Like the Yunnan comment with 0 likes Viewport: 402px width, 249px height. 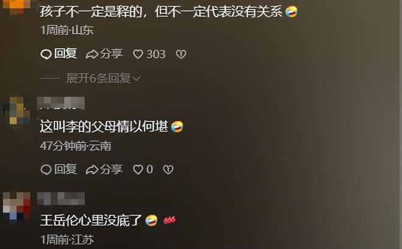[138, 170]
